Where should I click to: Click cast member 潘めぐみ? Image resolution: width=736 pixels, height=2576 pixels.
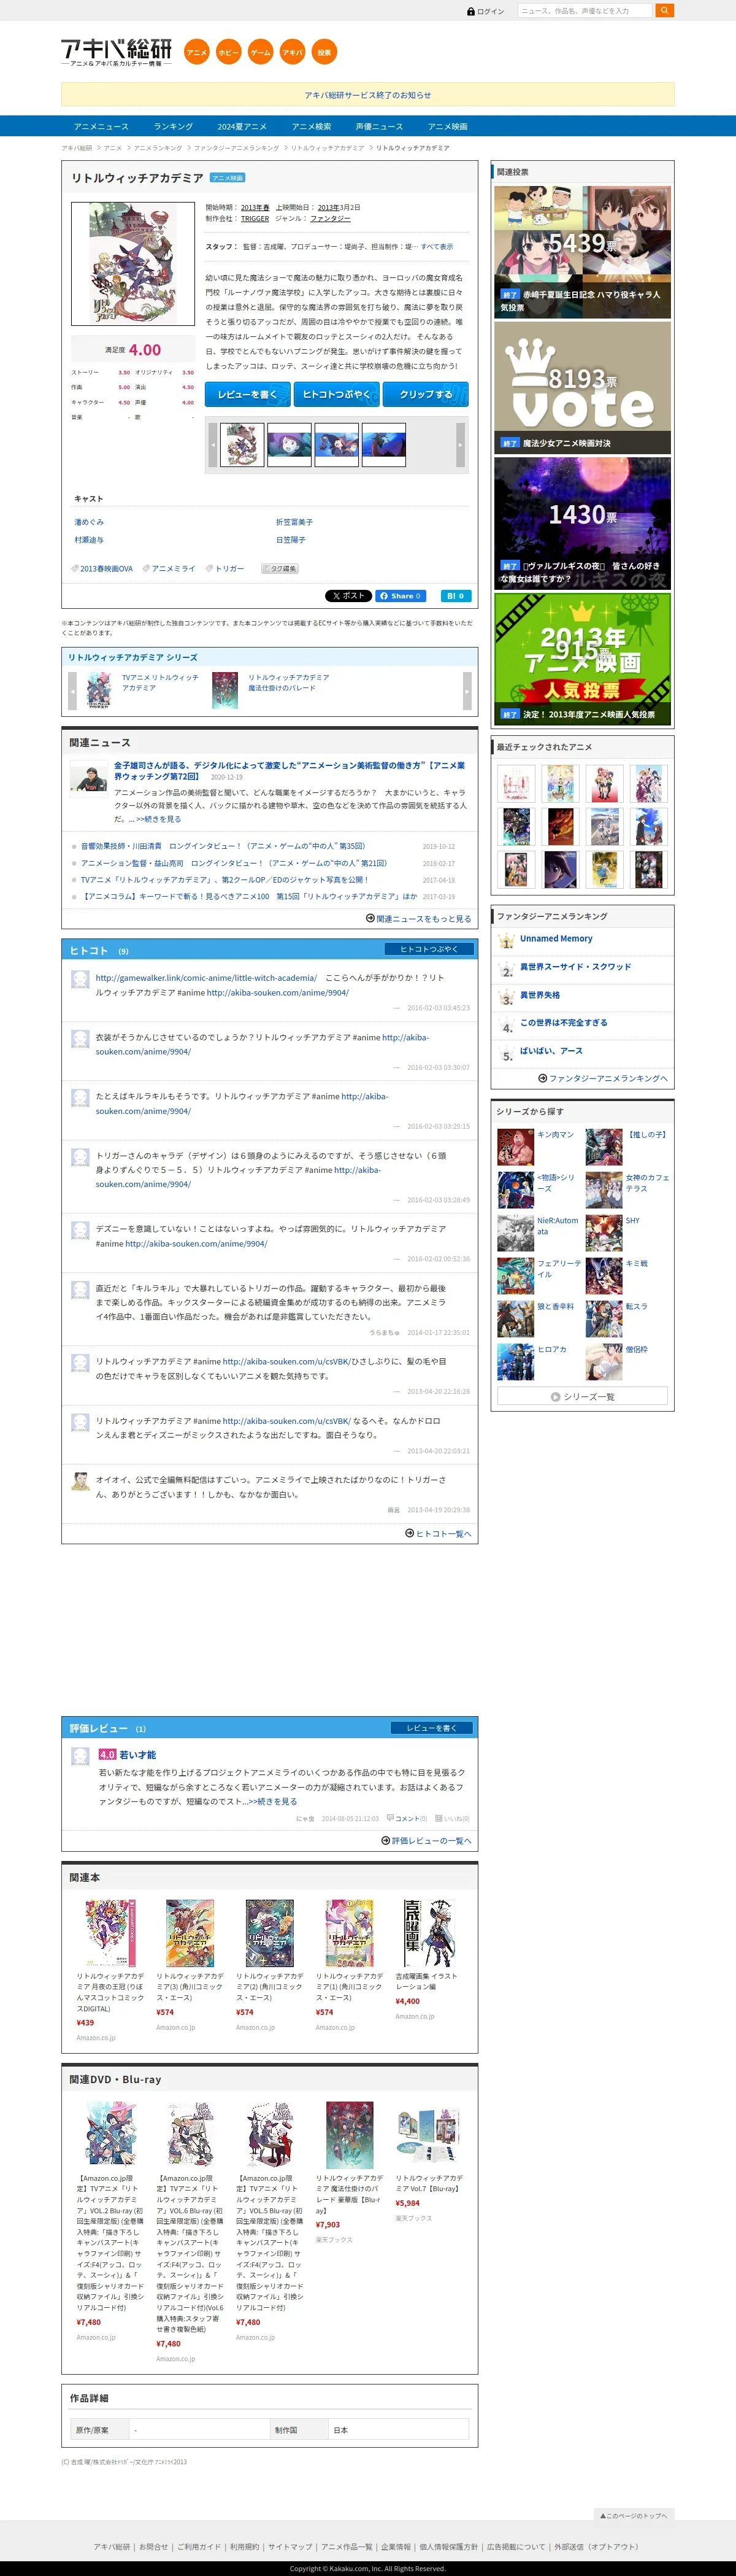tap(89, 522)
